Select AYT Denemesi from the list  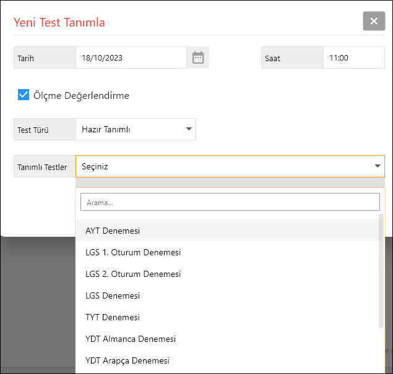(113, 231)
